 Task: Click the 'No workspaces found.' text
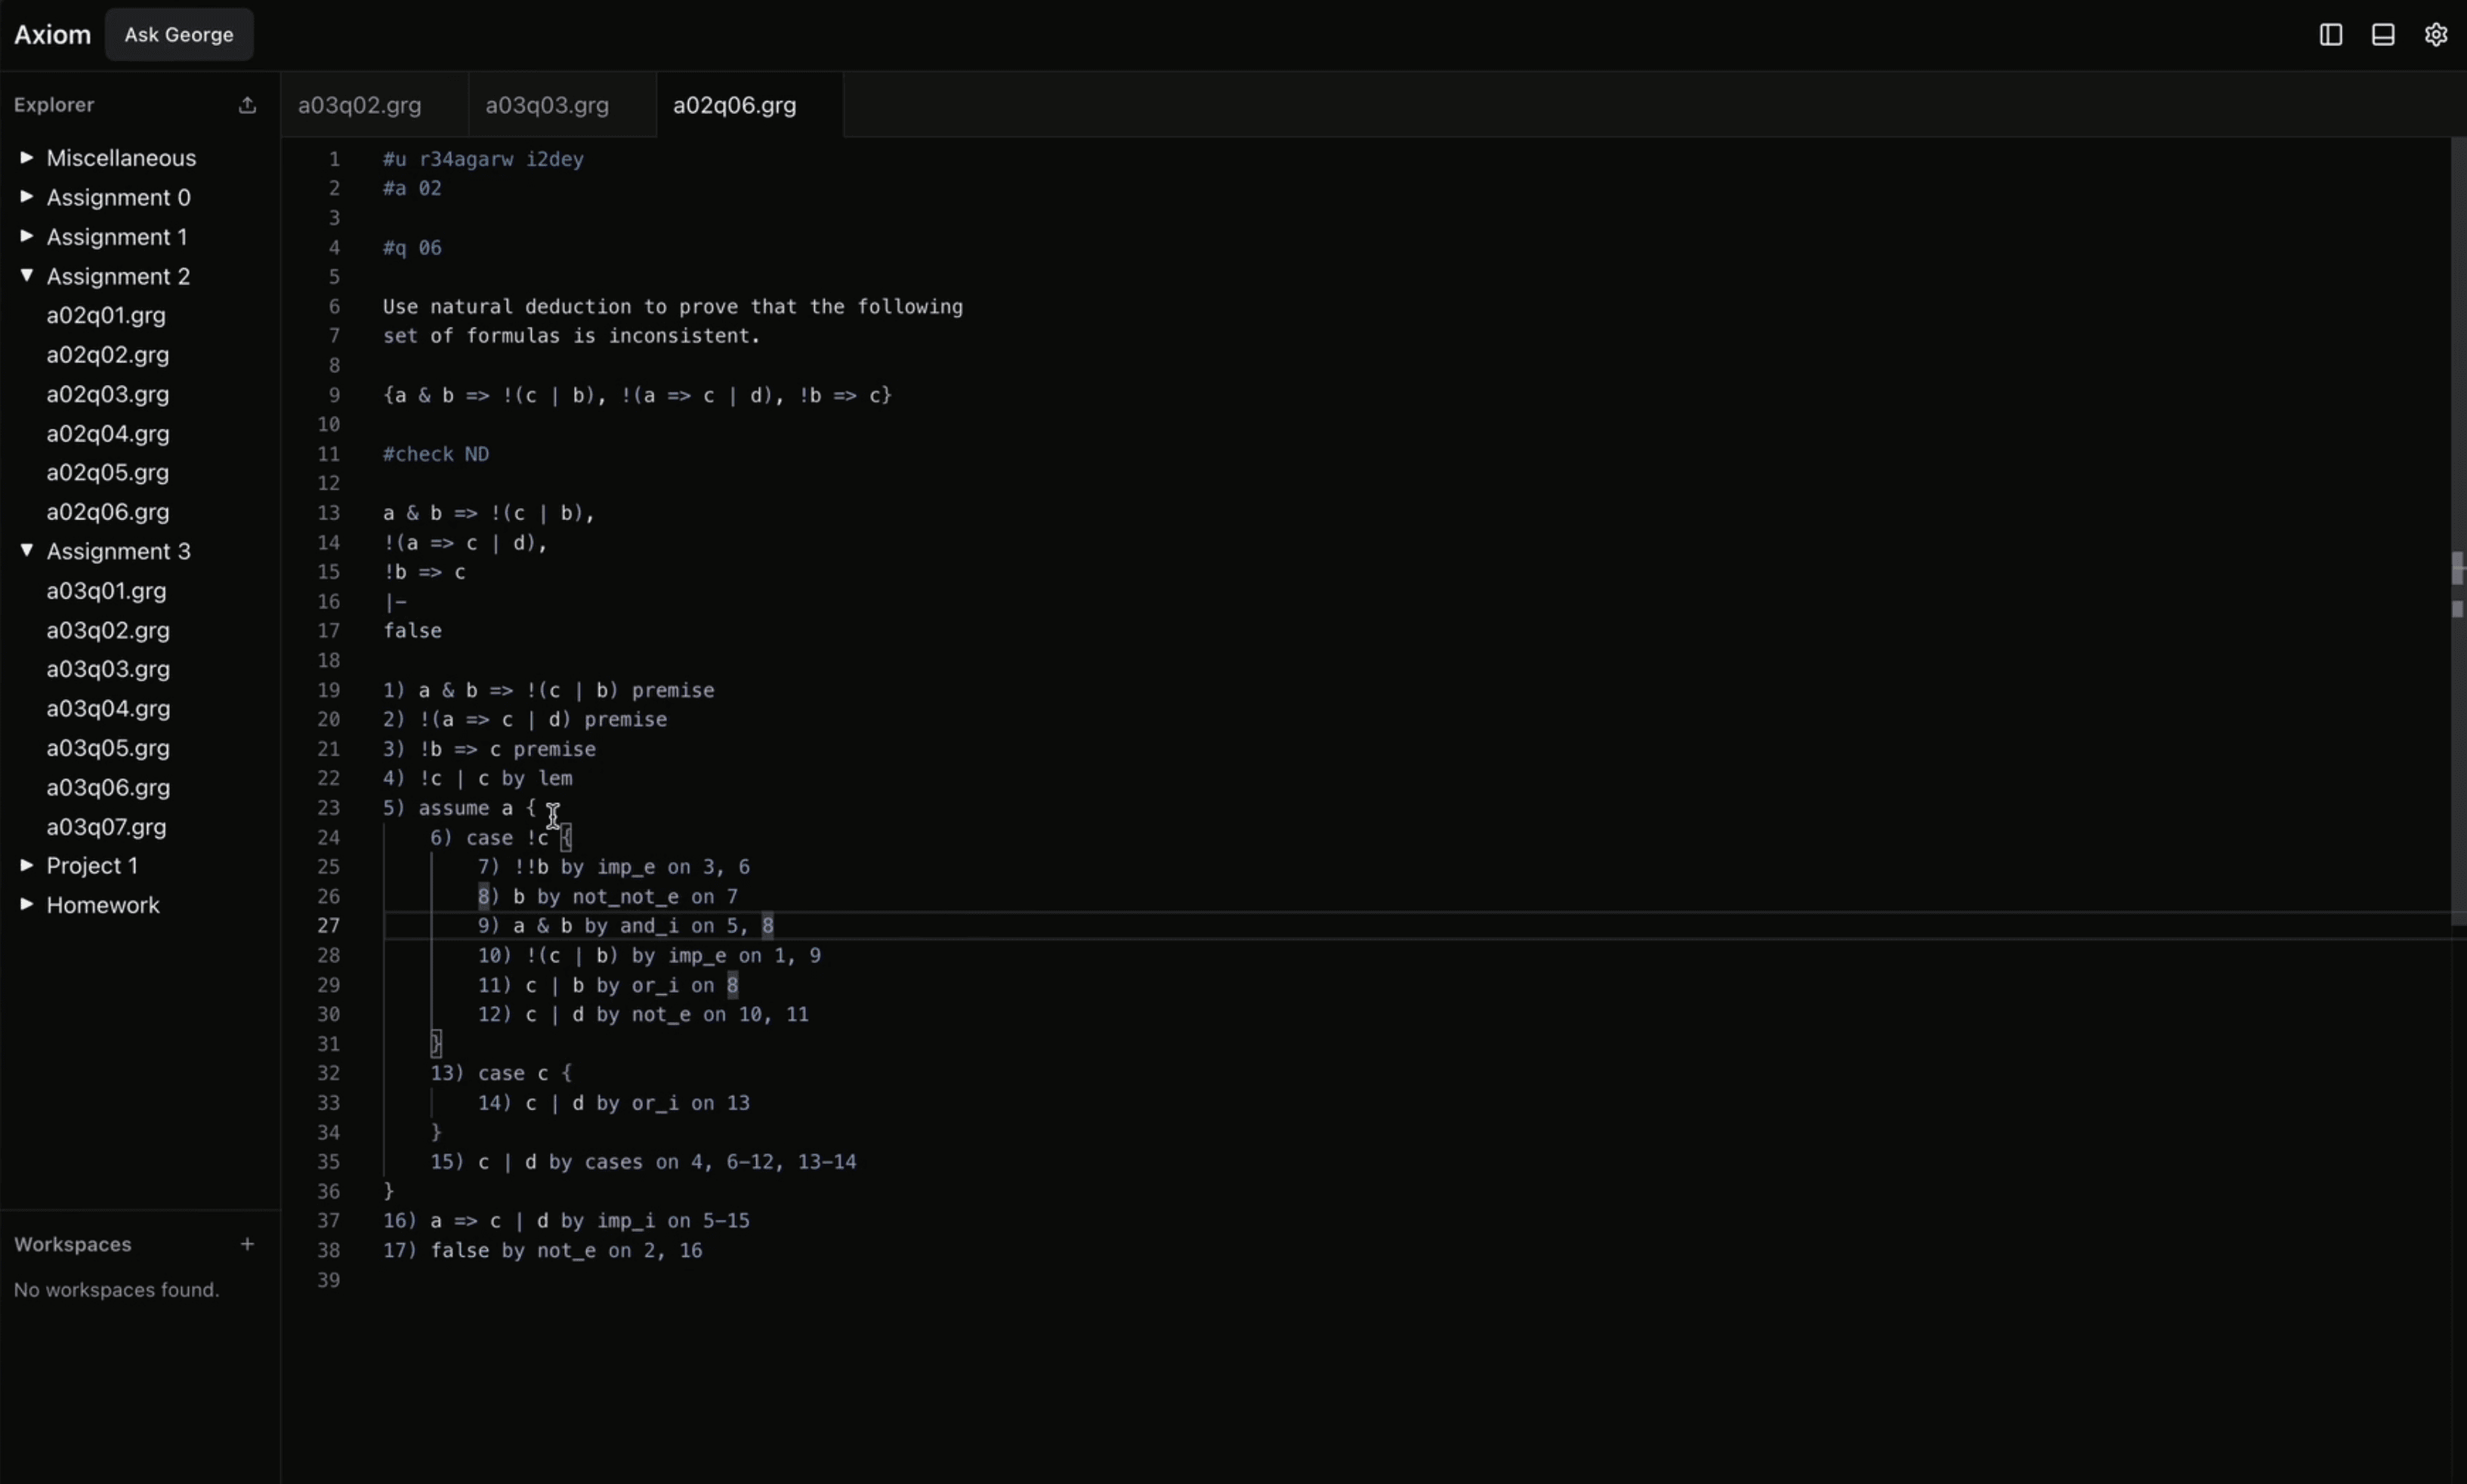[x=116, y=1290]
